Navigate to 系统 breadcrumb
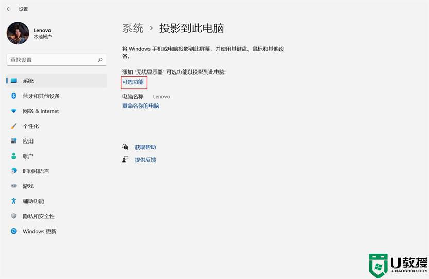The image size is (429, 279). point(133,28)
